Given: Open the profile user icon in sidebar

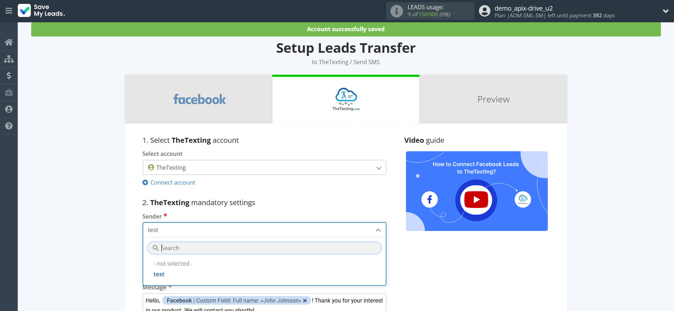Looking at the screenshot, I should click(9, 109).
